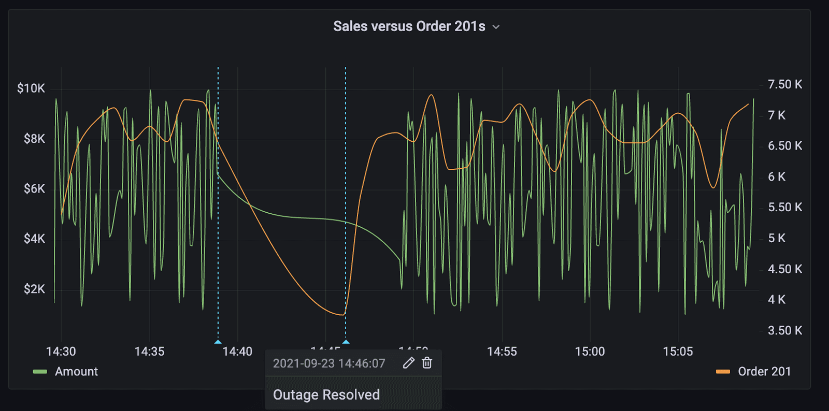
Task: Expand the chevron beside the panel title
Action: click(496, 27)
